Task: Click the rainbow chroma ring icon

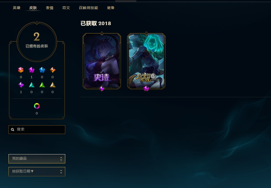Action: [37, 106]
